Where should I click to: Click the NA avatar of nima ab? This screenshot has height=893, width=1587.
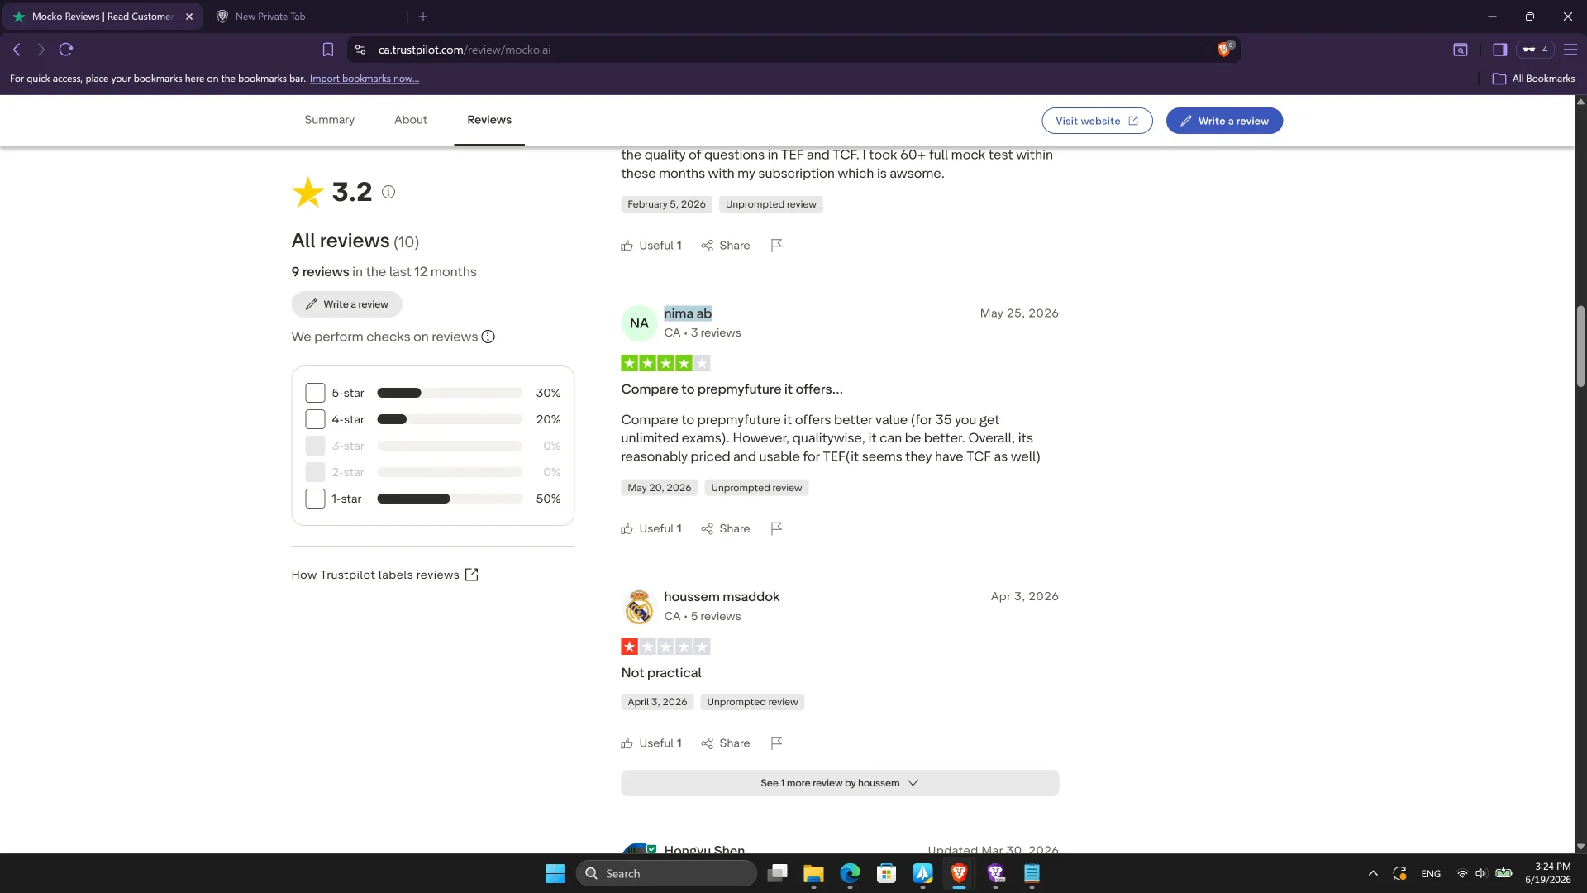(x=639, y=323)
